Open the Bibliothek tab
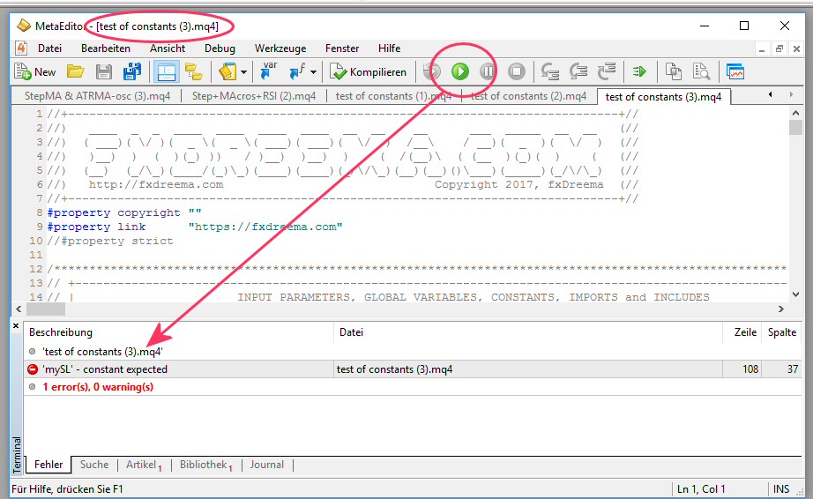The image size is (813, 499). click(x=205, y=465)
